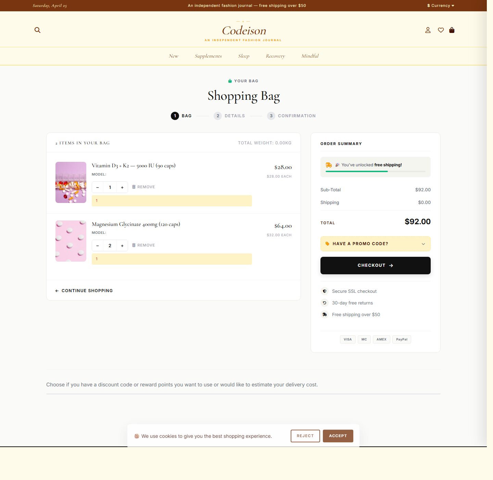
Task: Click the Sub-Total $92.00 value
Action: [x=423, y=190]
